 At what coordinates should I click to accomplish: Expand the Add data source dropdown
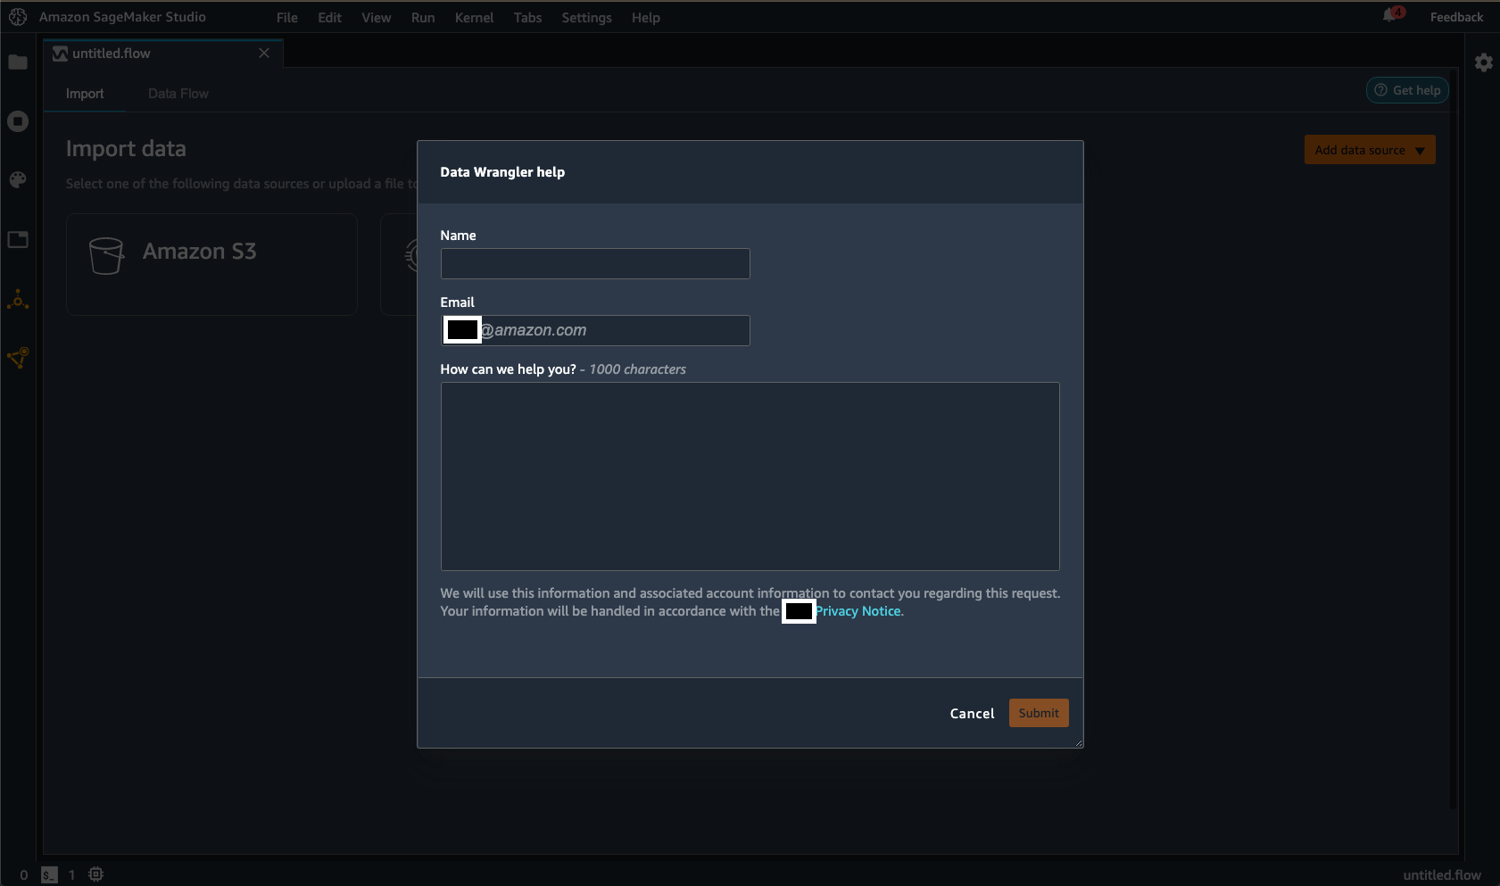point(1369,149)
